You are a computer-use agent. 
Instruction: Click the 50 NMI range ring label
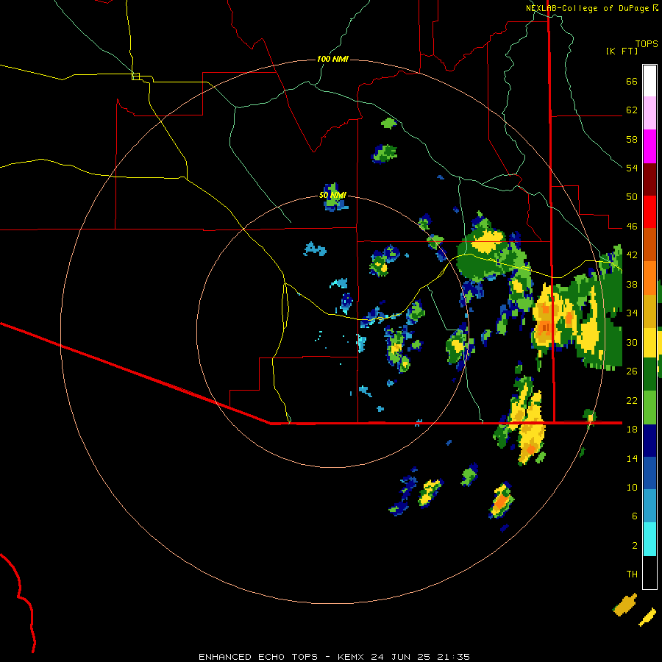pyautogui.click(x=332, y=195)
